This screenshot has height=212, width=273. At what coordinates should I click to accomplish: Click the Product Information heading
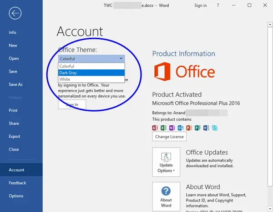click(x=184, y=53)
